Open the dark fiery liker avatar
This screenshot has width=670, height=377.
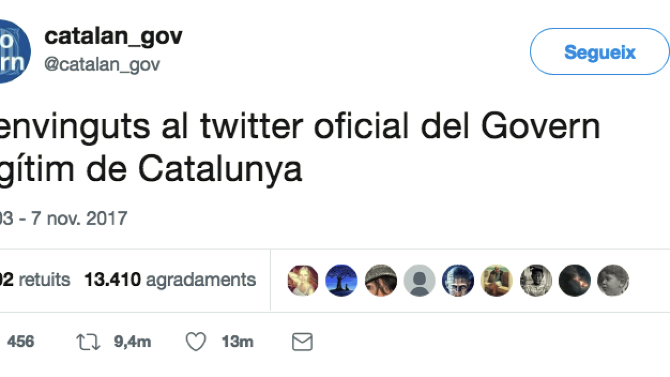click(575, 280)
